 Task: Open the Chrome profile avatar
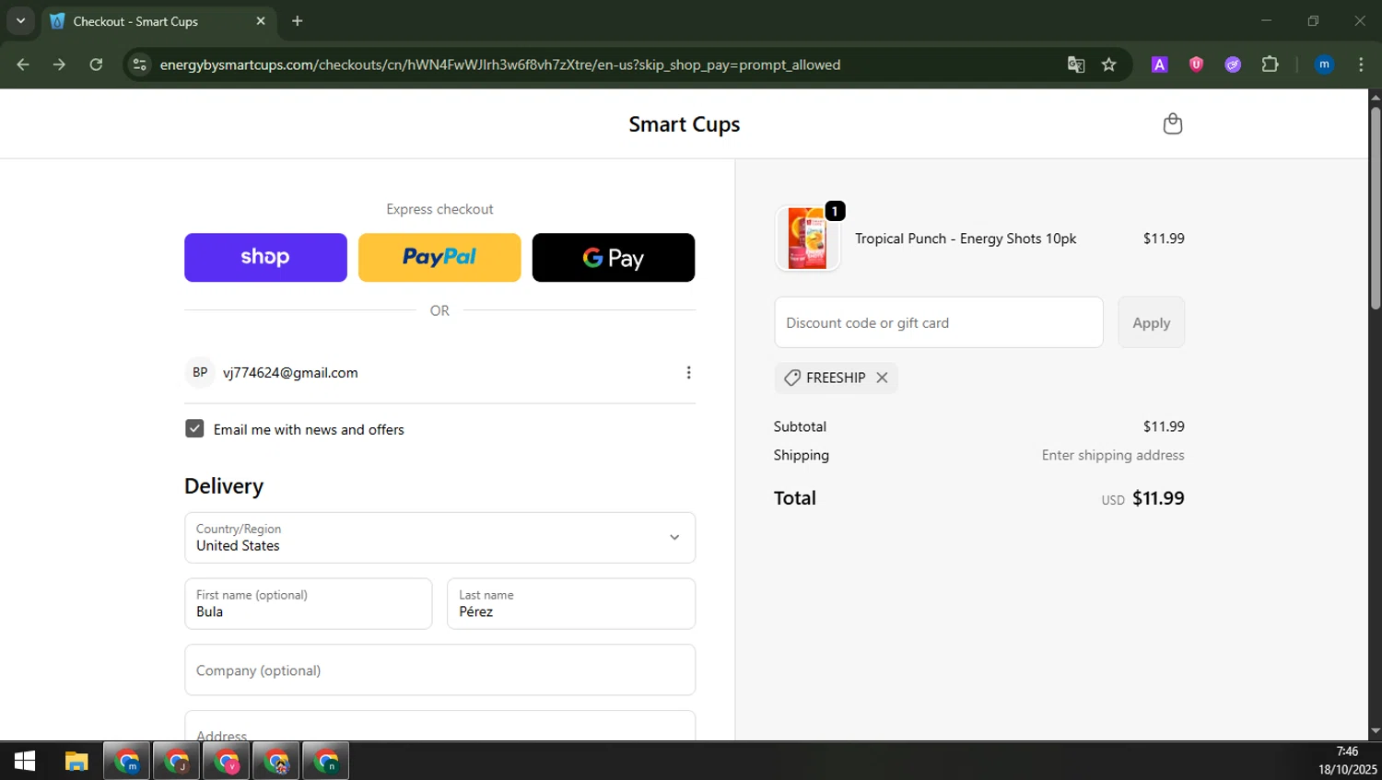(1324, 64)
